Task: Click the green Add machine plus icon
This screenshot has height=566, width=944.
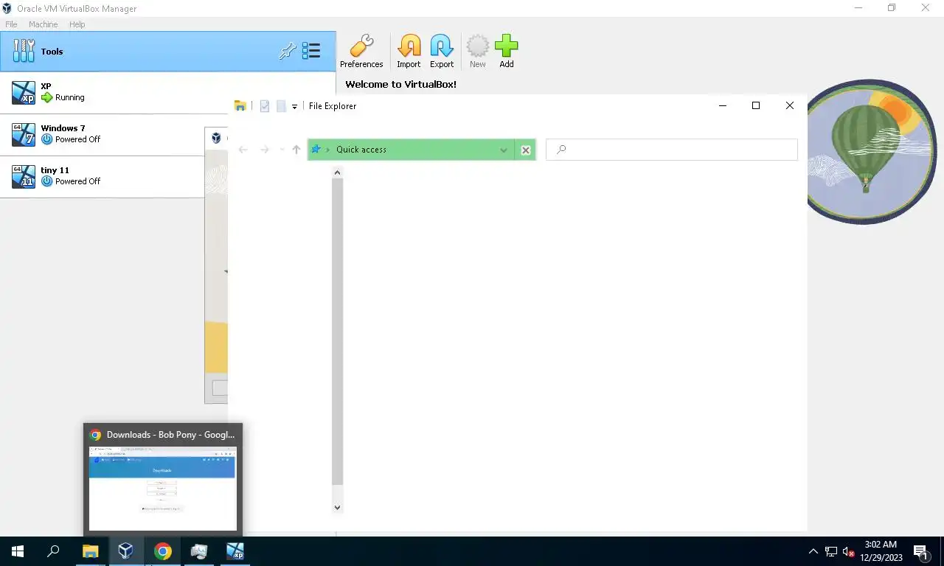Action: point(507,46)
